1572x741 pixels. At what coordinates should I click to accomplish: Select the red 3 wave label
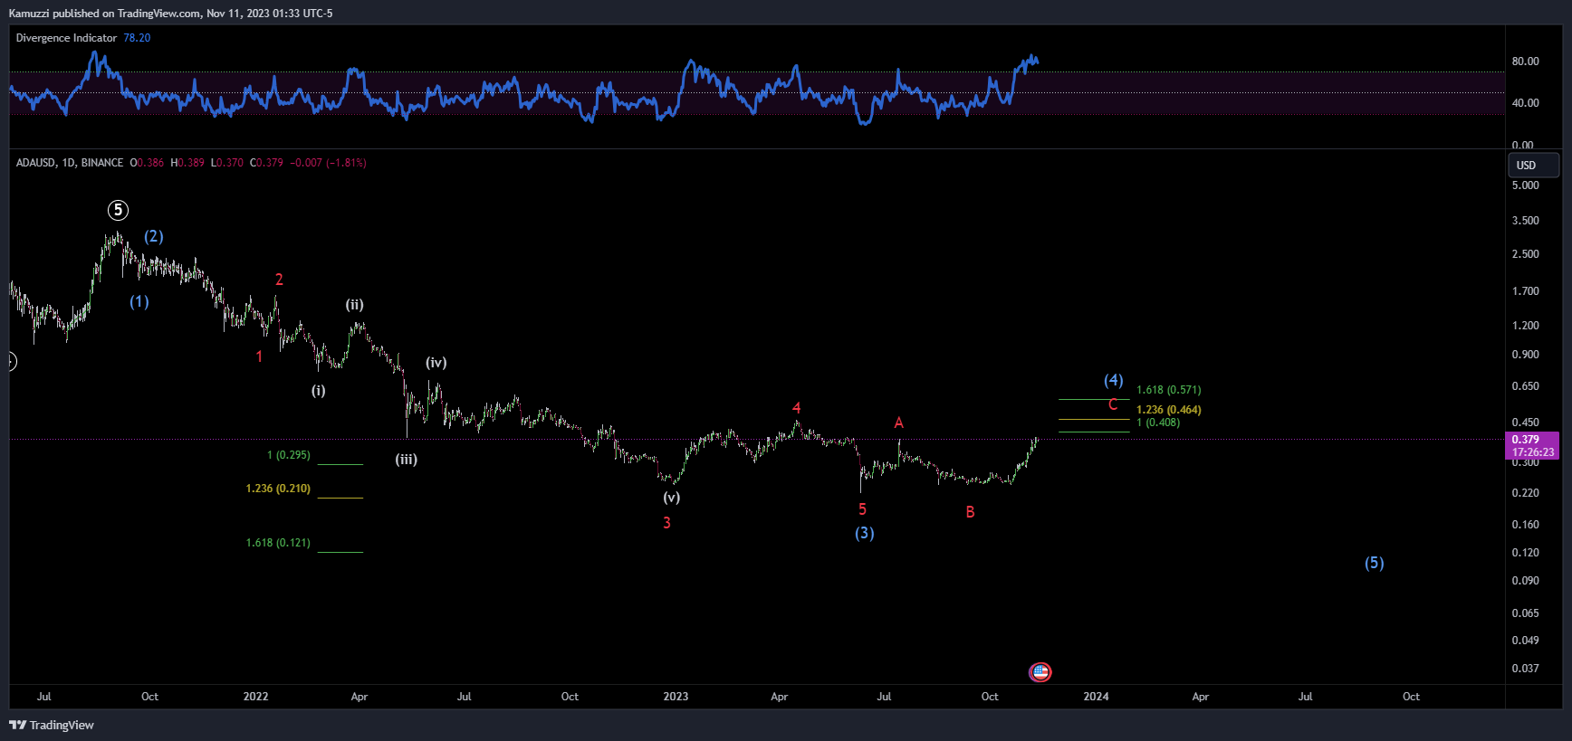(667, 523)
